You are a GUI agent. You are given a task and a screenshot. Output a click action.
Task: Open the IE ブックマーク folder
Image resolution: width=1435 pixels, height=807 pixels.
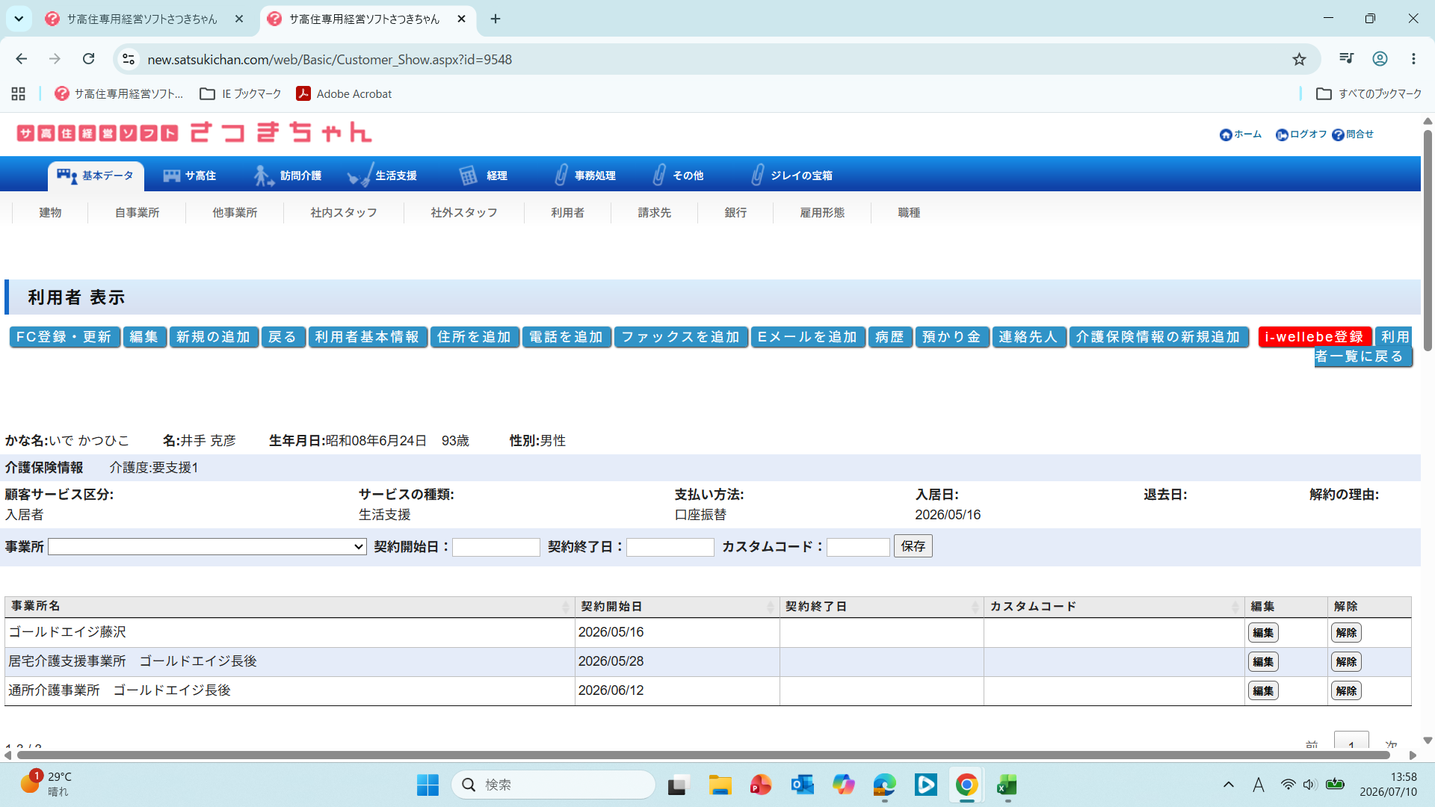241,93
